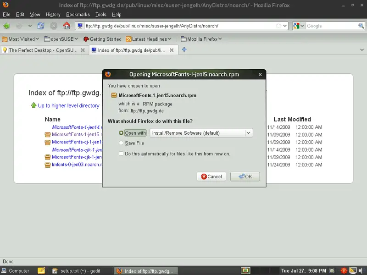Screen dimensions: 367x275
Task: Open the lmfonts-0-jen03.noarch file link
Action: click(x=77, y=165)
